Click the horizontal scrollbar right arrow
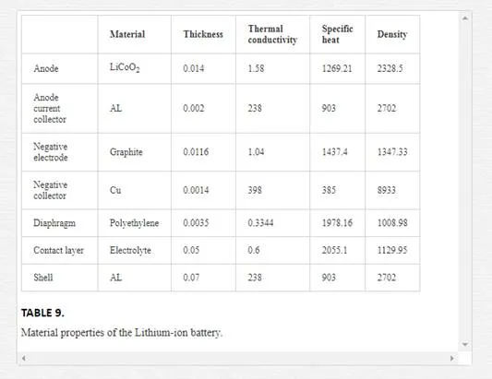Screen dimensions: 492x379 [x=452, y=358]
